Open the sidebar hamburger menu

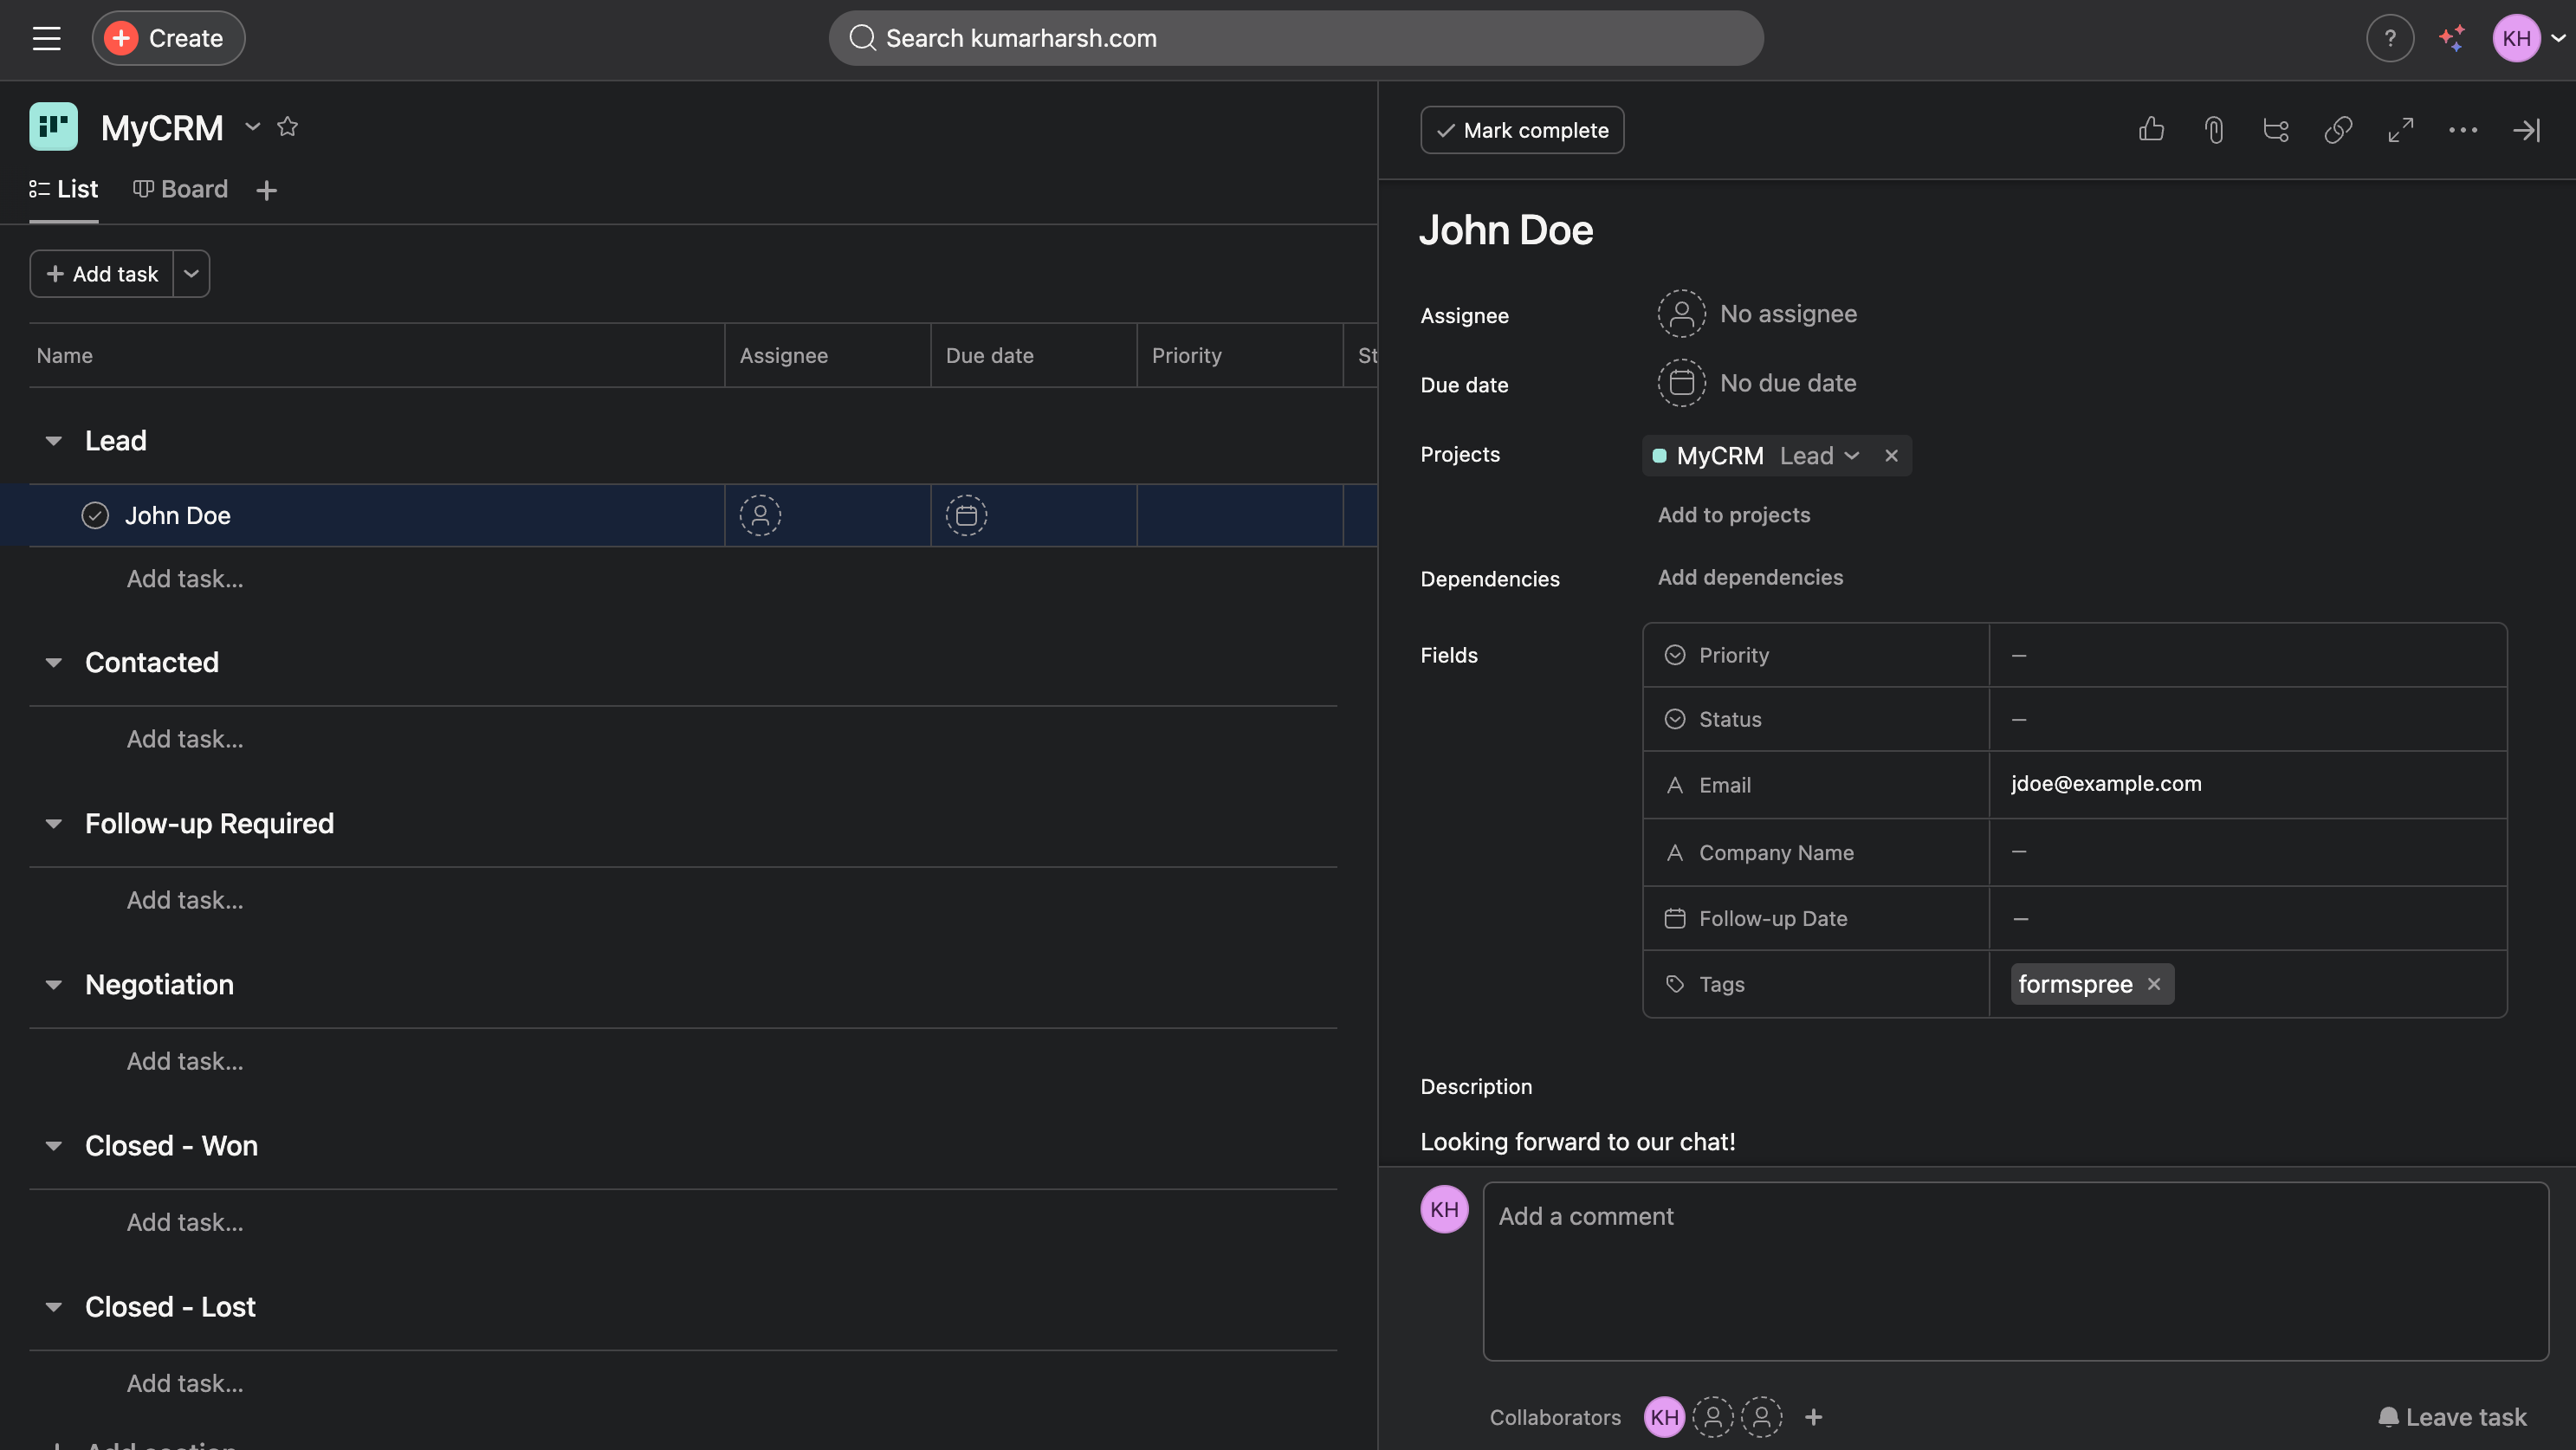point(47,38)
